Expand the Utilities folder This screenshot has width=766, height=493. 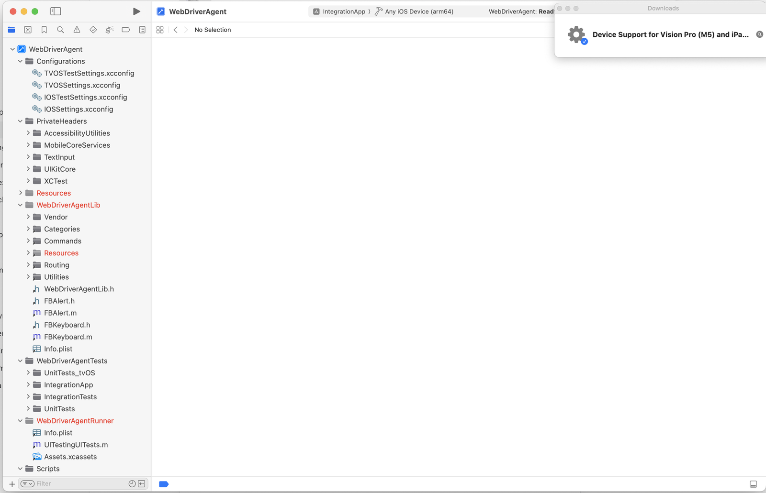(x=28, y=276)
